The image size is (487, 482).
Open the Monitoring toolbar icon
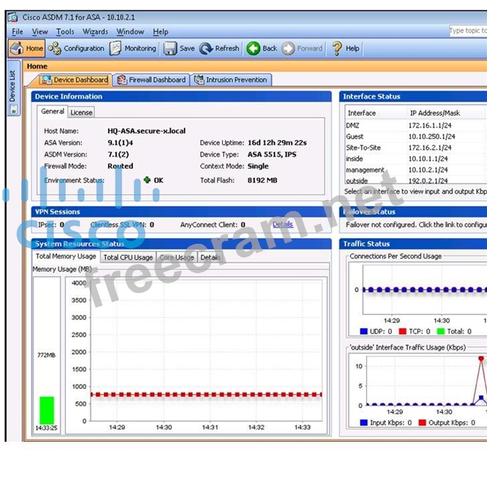(116, 48)
